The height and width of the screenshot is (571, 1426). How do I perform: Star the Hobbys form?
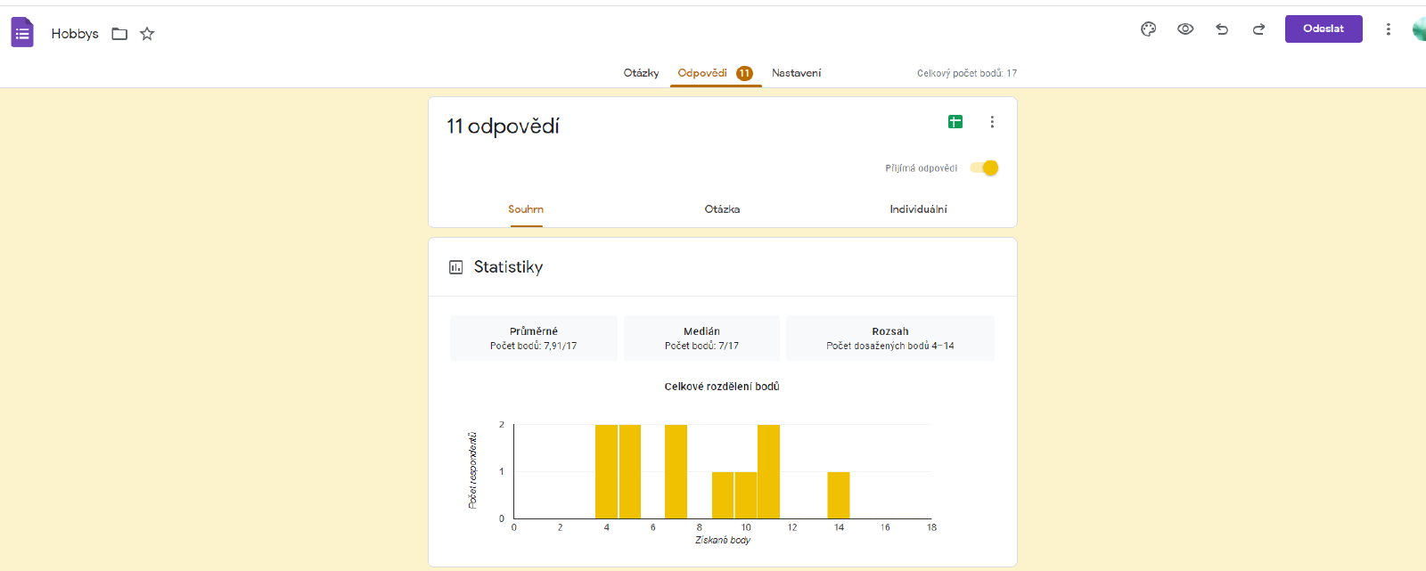(x=147, y=34)
